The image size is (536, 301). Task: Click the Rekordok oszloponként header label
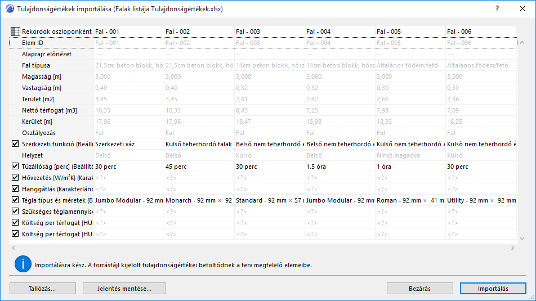click(x=57, y=32)
